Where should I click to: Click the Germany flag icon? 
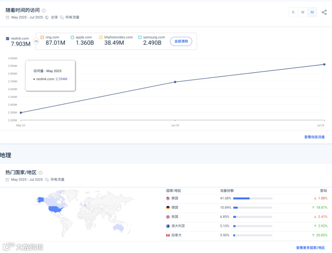point(168,208)
